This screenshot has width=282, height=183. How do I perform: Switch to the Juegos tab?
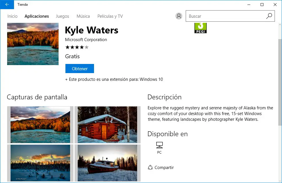[63, 16]
